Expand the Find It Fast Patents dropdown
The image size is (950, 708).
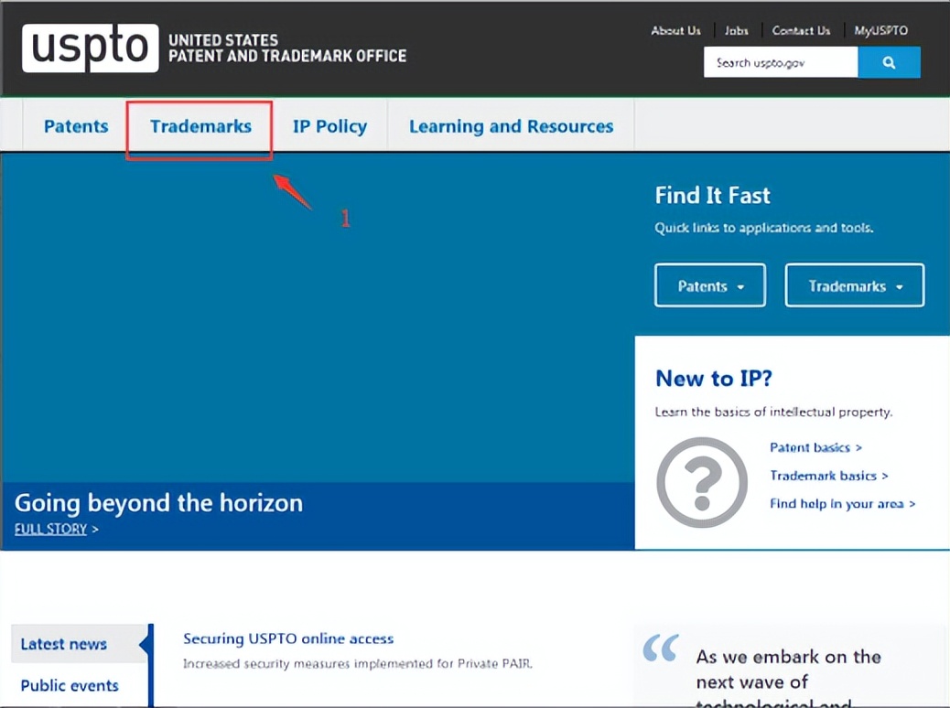tap(710, 285)
